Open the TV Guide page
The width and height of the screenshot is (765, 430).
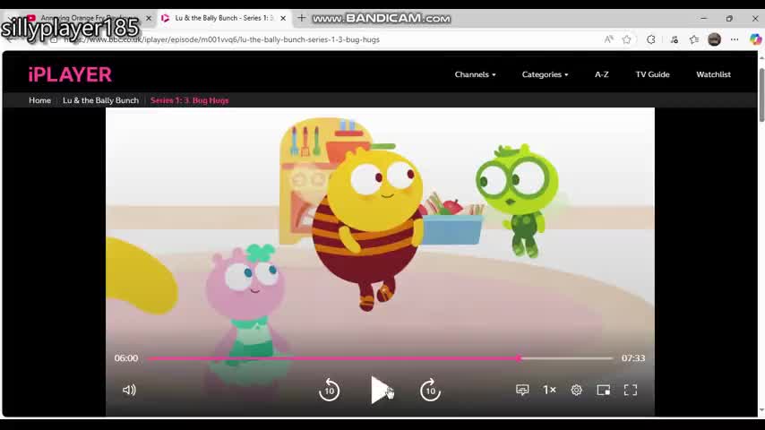[x=652, y=74]
